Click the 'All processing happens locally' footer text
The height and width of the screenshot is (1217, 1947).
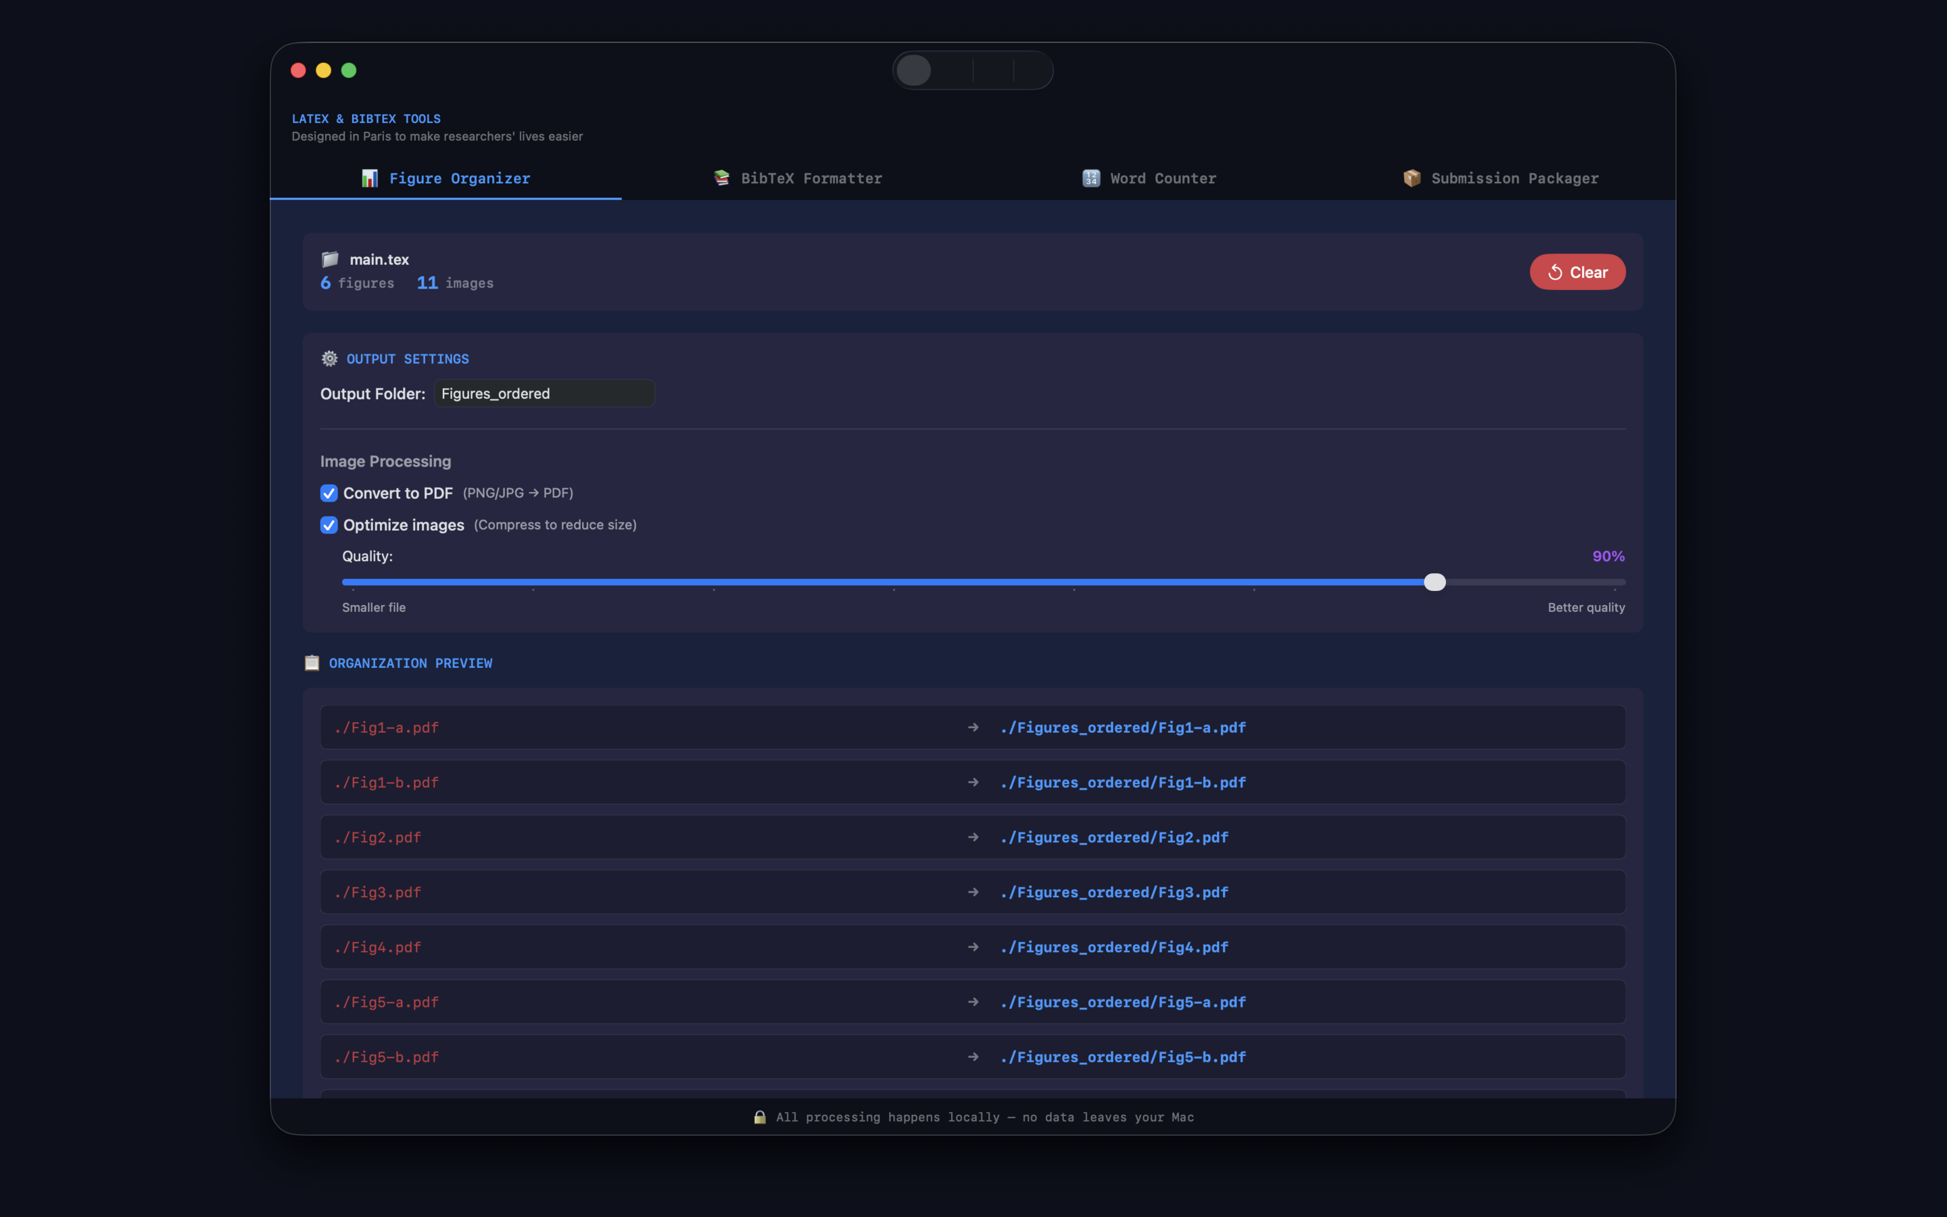pyautogui.click(x=985, y=1117)
